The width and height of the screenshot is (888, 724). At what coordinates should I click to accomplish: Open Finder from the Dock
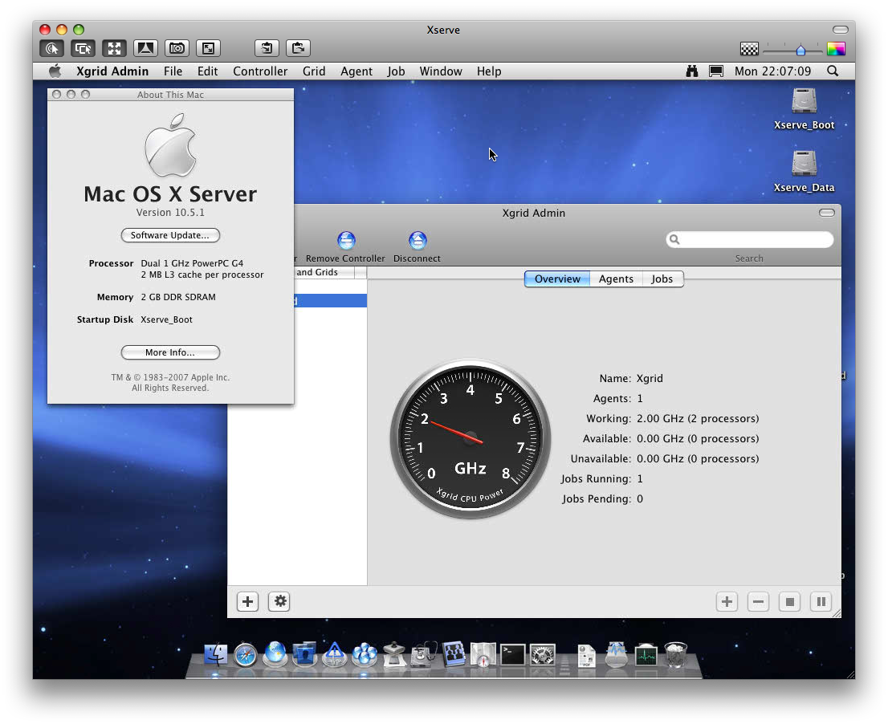(x=215, y=655)
